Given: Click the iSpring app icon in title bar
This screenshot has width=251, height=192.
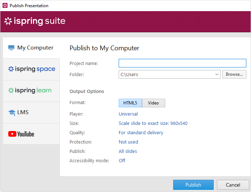Looking at the screenshot, I should 5,5.
